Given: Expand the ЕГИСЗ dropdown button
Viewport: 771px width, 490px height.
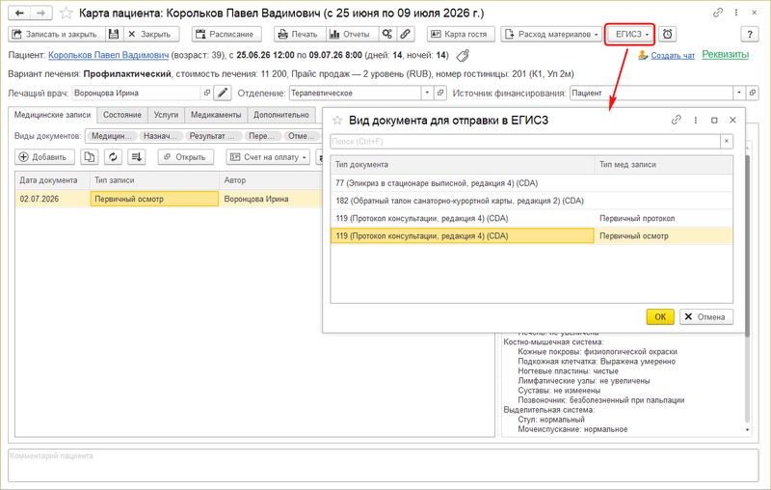Looking at the screenshot, I should click(x=631, y=34).
